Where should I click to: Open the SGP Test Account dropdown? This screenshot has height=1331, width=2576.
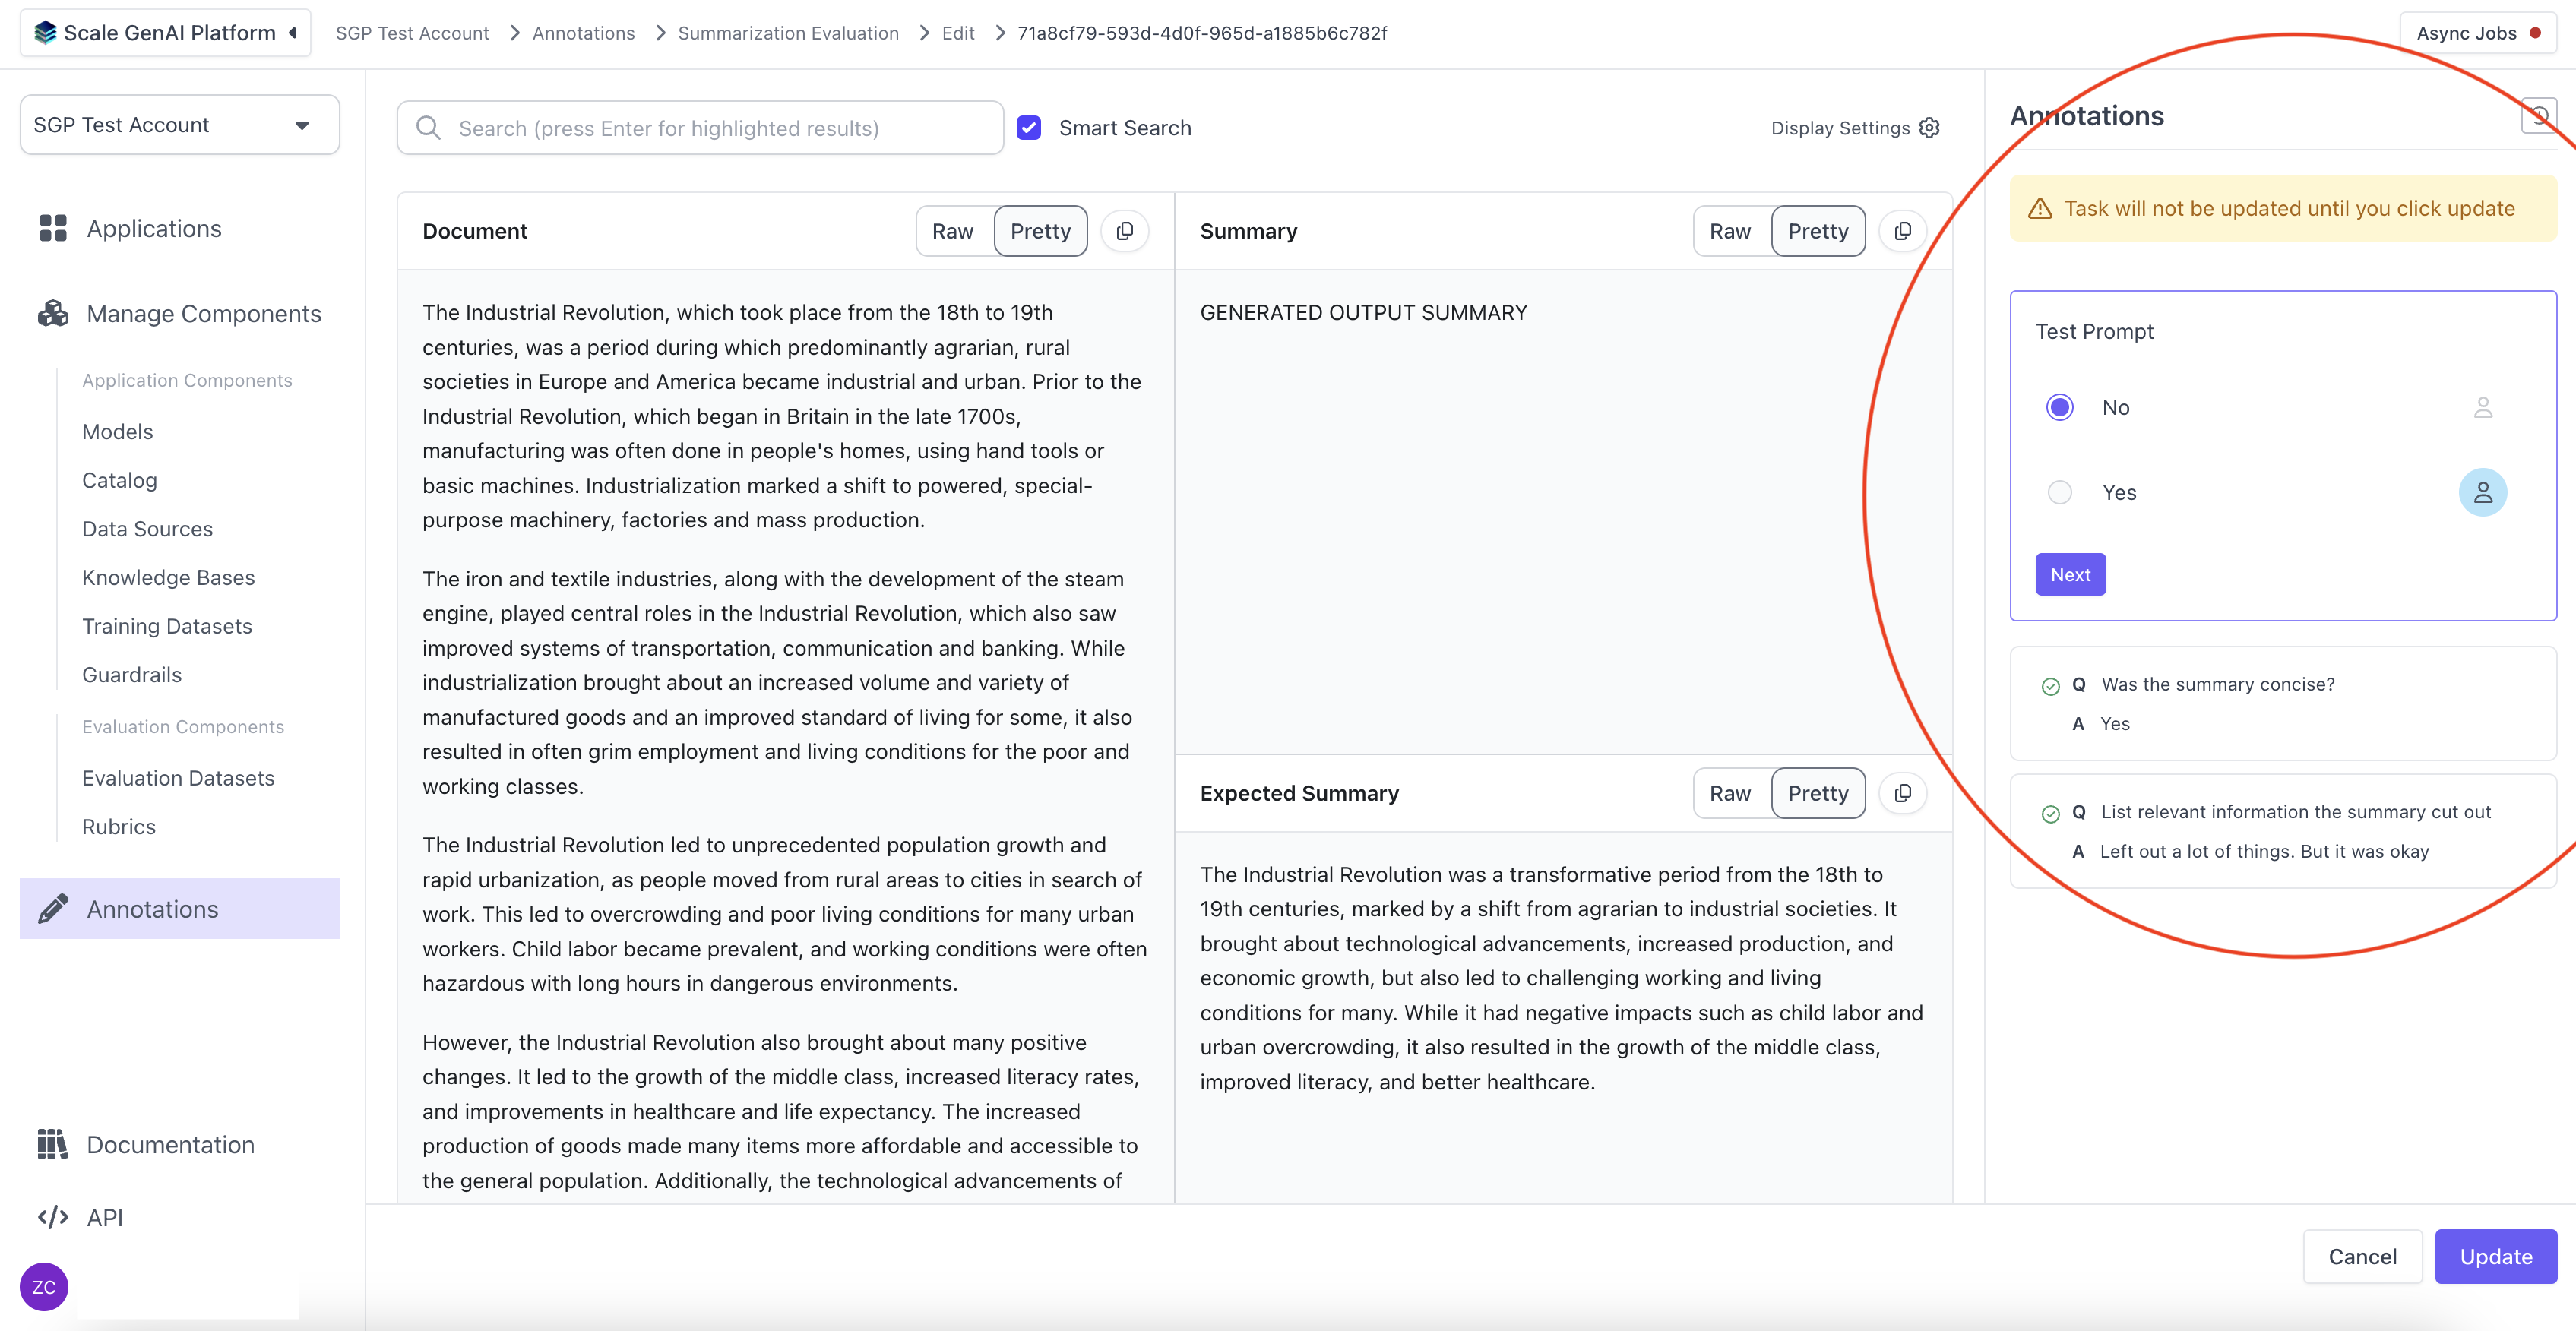coord(180,125)
